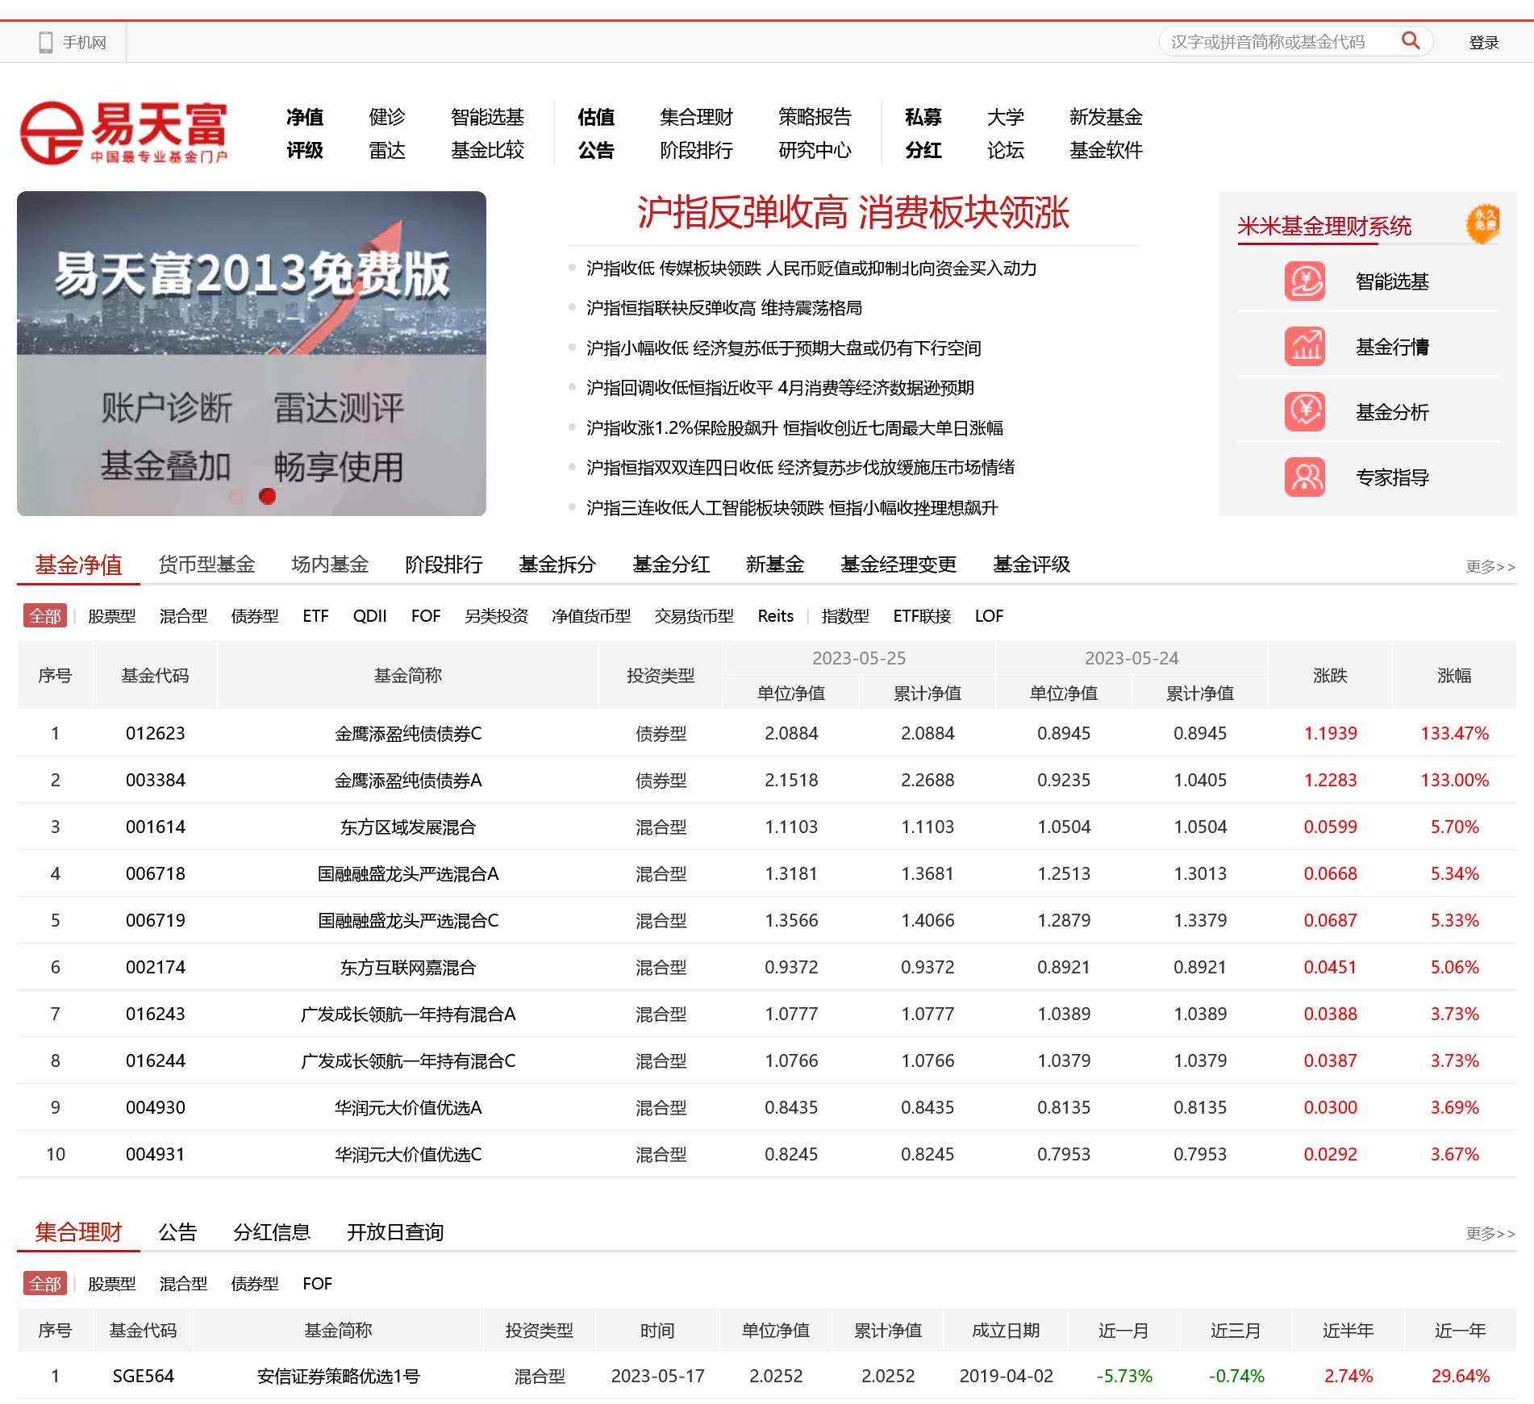
Task: Click the 涨幅 column header
Action: pos(1454,676)
